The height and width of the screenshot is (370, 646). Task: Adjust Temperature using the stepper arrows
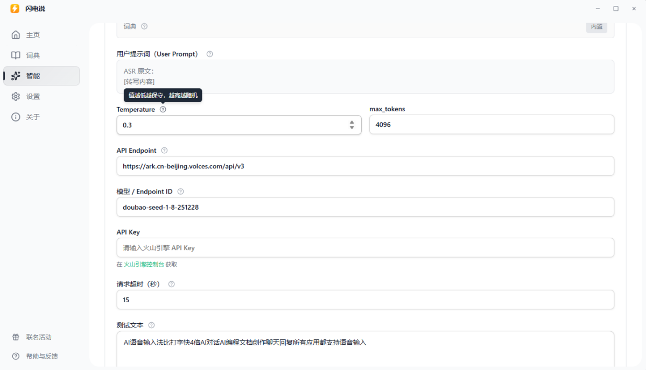352,125
